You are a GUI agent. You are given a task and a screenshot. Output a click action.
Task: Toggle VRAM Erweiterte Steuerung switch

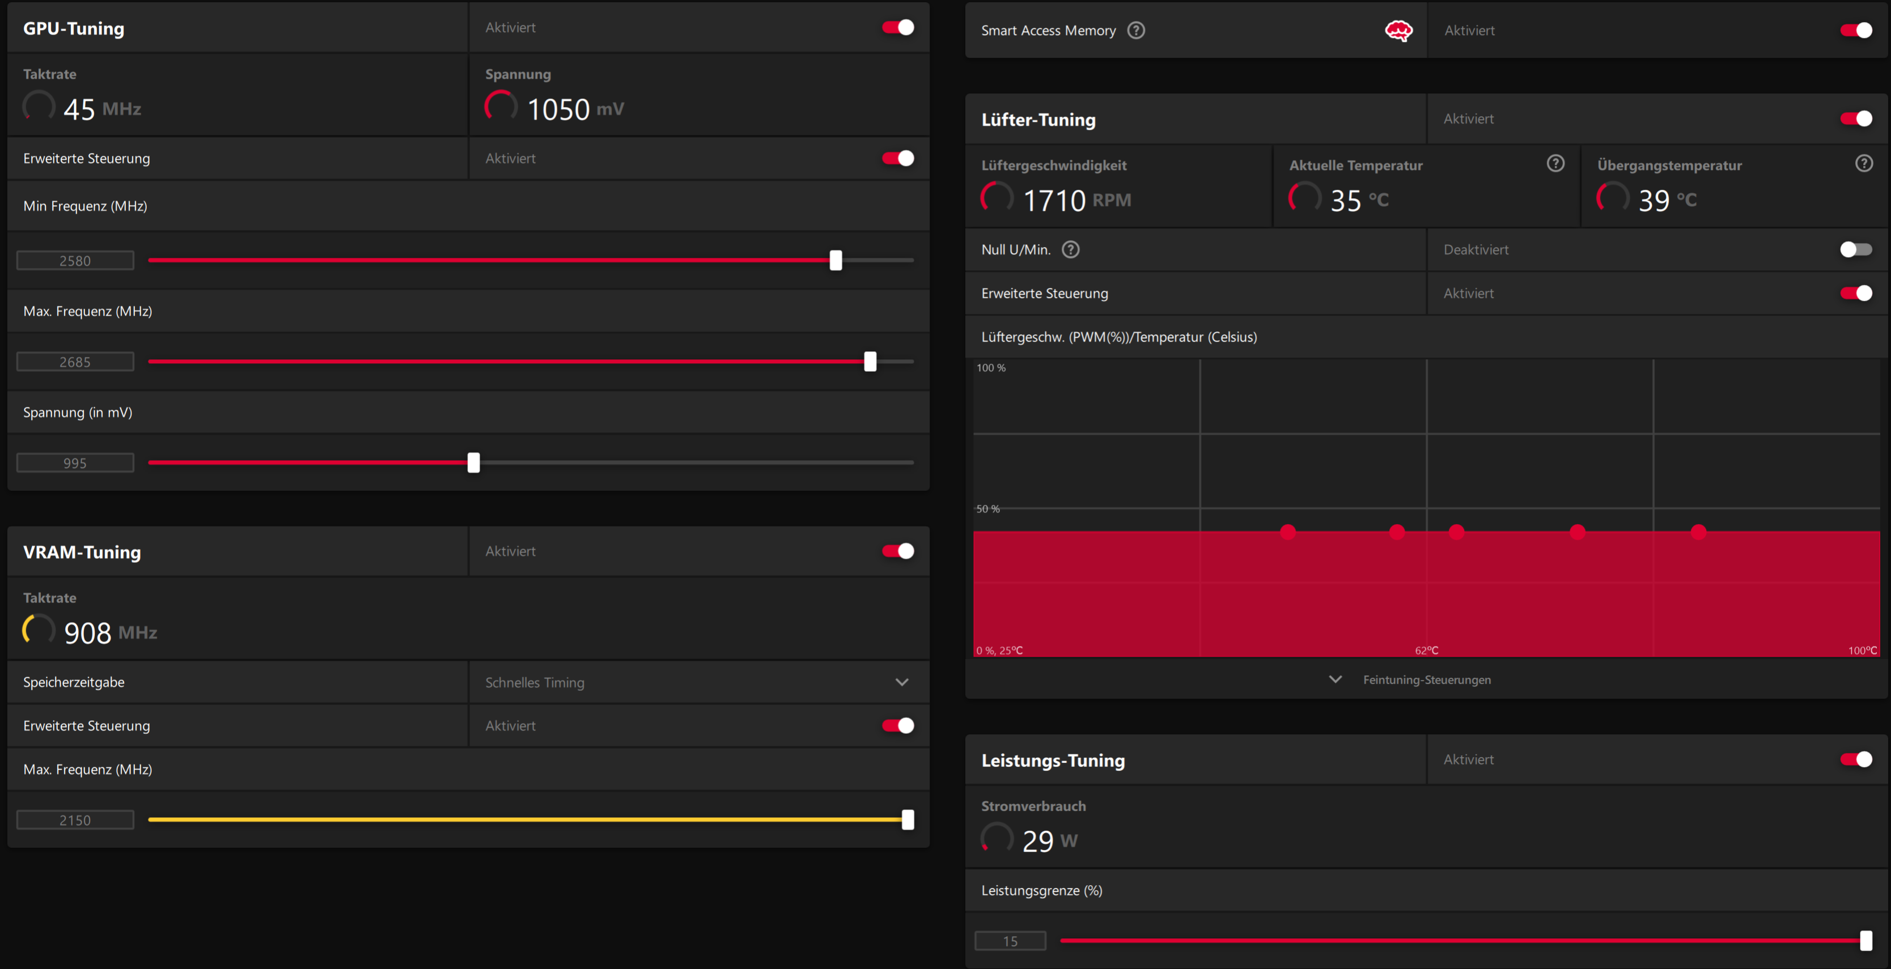pyautogui.click(x=898, y=725)
